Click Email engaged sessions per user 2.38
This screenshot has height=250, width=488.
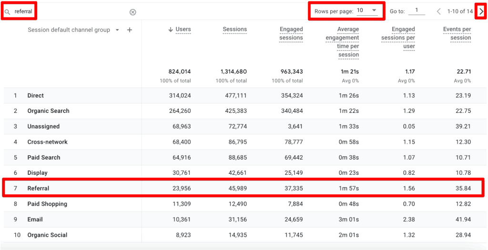(409, 219)
